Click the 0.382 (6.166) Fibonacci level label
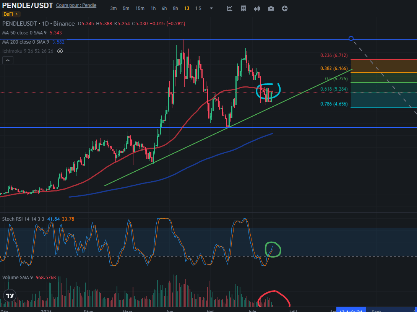The width and height of the screenshot is (417, 312). [x=334, y=68]
